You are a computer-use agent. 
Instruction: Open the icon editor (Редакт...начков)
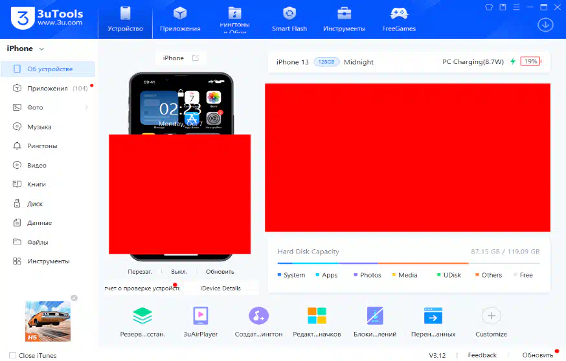(317, 322)
